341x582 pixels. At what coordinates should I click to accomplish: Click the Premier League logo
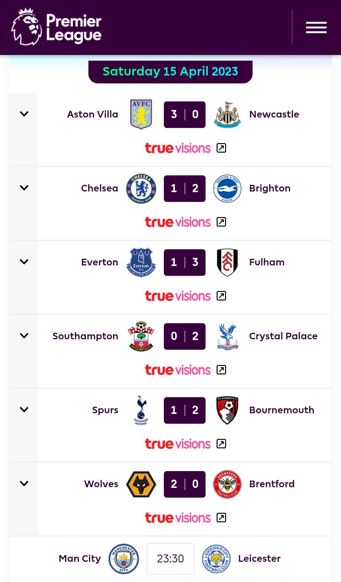pyautogui.click(x=57, y=27)
